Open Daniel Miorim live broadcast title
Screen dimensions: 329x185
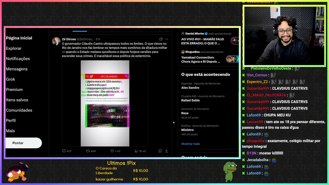click(x=203, y=41)
